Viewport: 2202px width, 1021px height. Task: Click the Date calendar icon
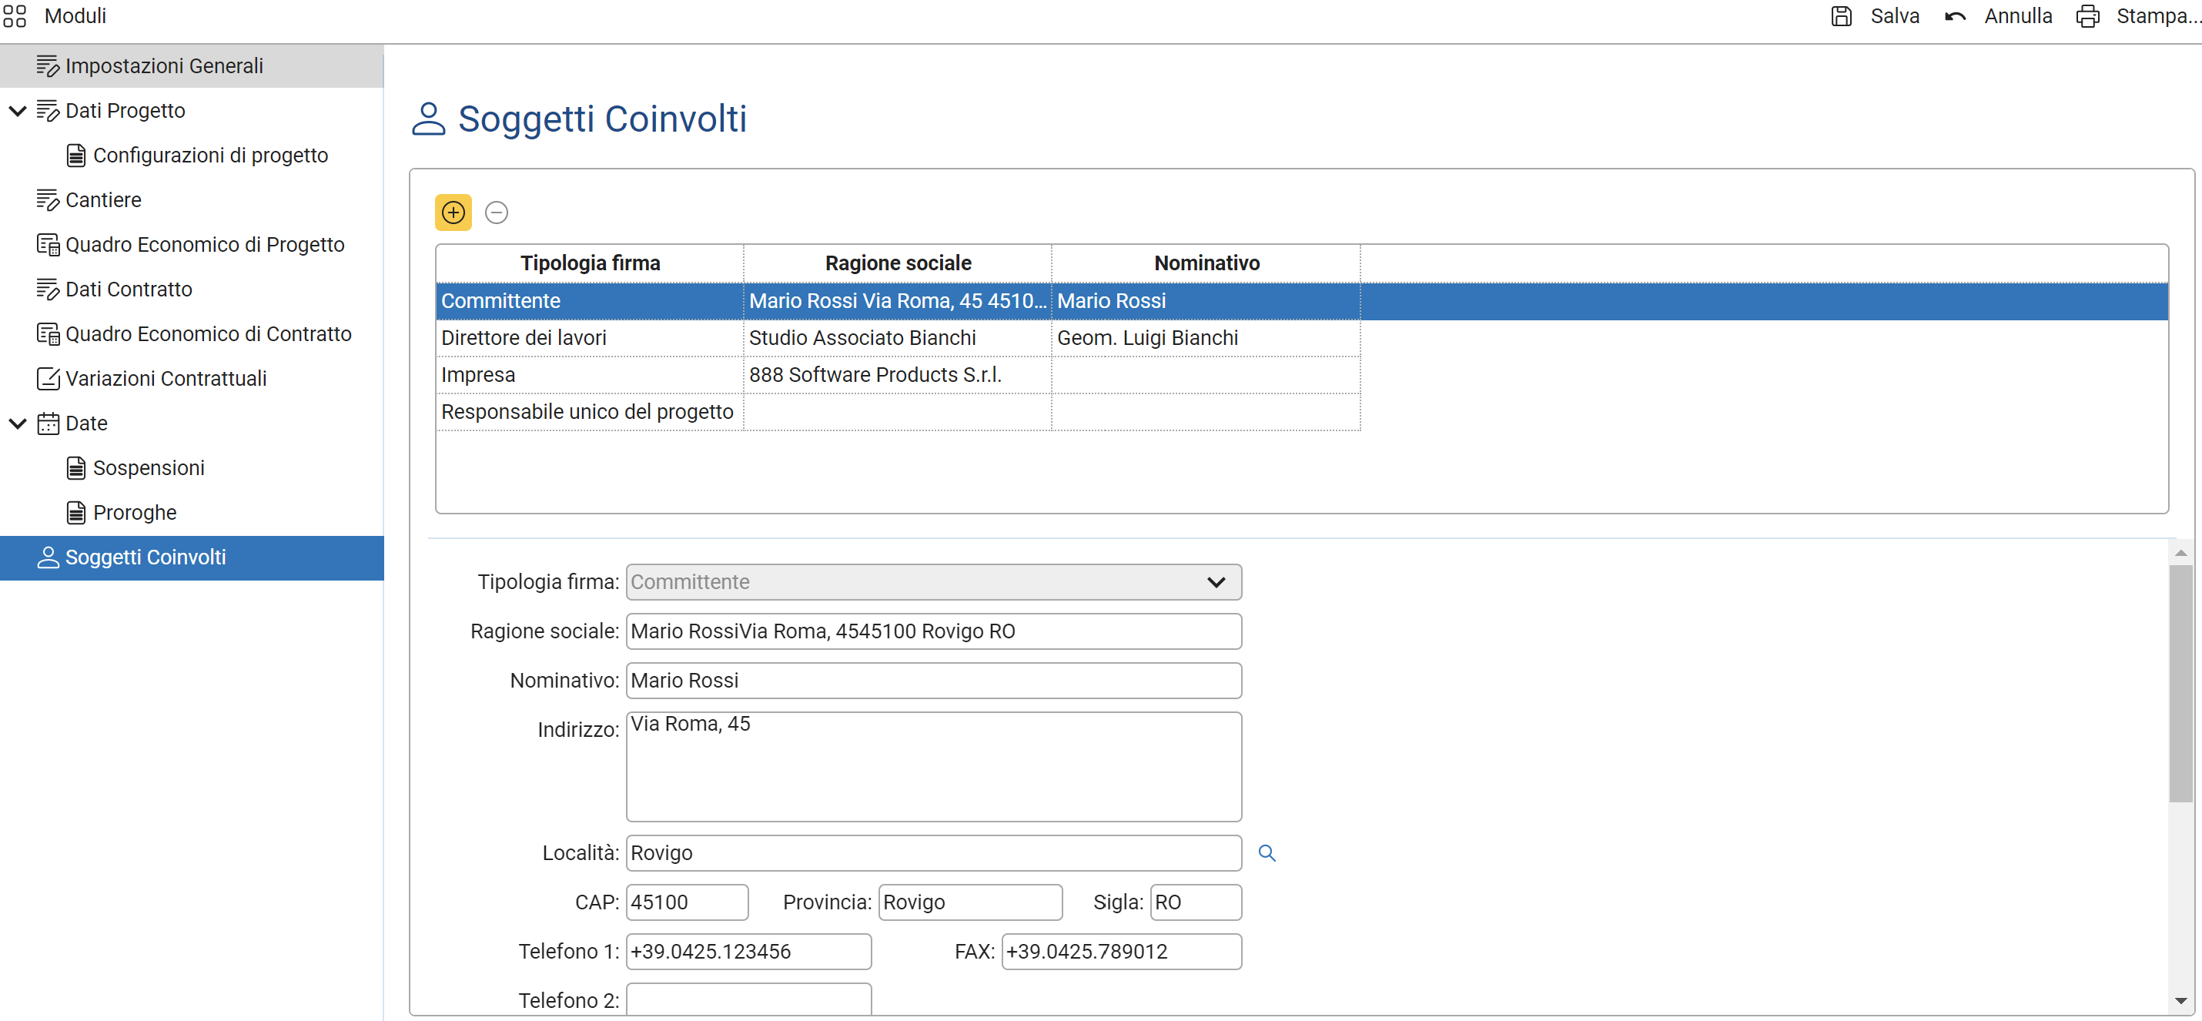click(48, 423)
